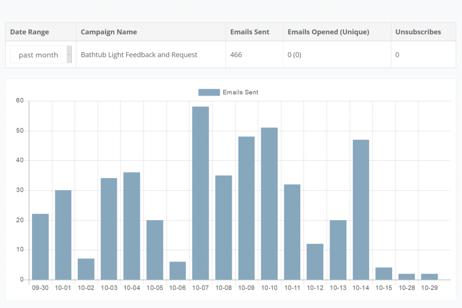
Task: Click the bar for 10-10
Action: (x=269, y=203)
